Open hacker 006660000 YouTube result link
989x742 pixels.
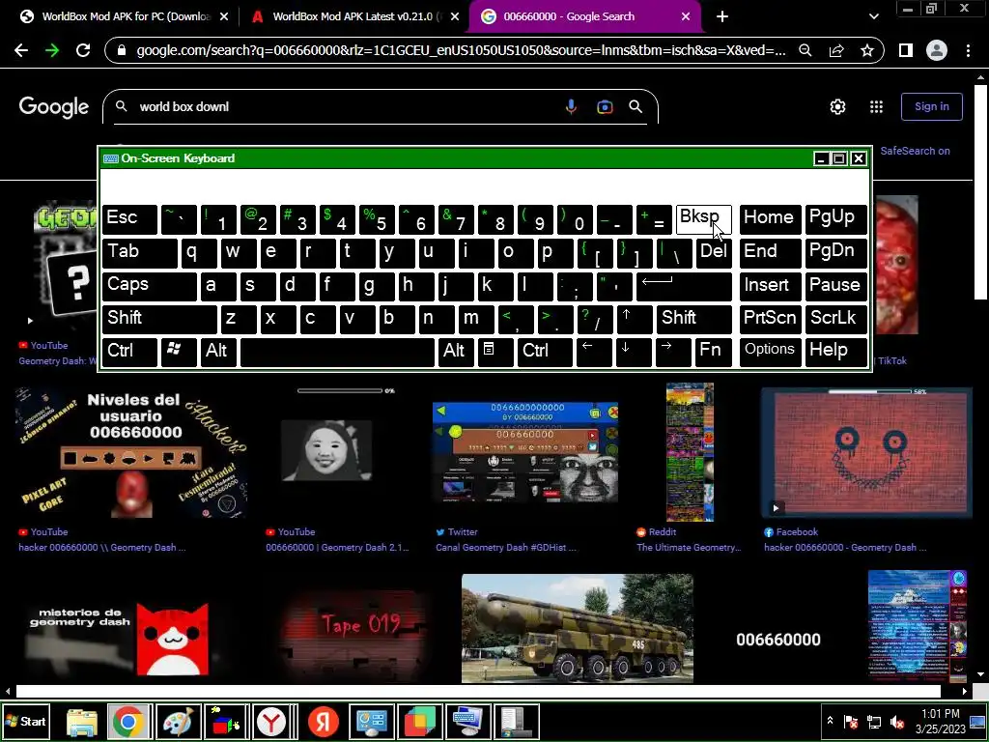(x=102, y=548)
